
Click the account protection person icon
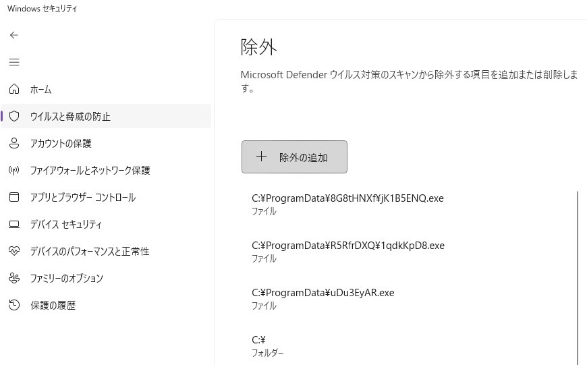click(x=14, y=143)
